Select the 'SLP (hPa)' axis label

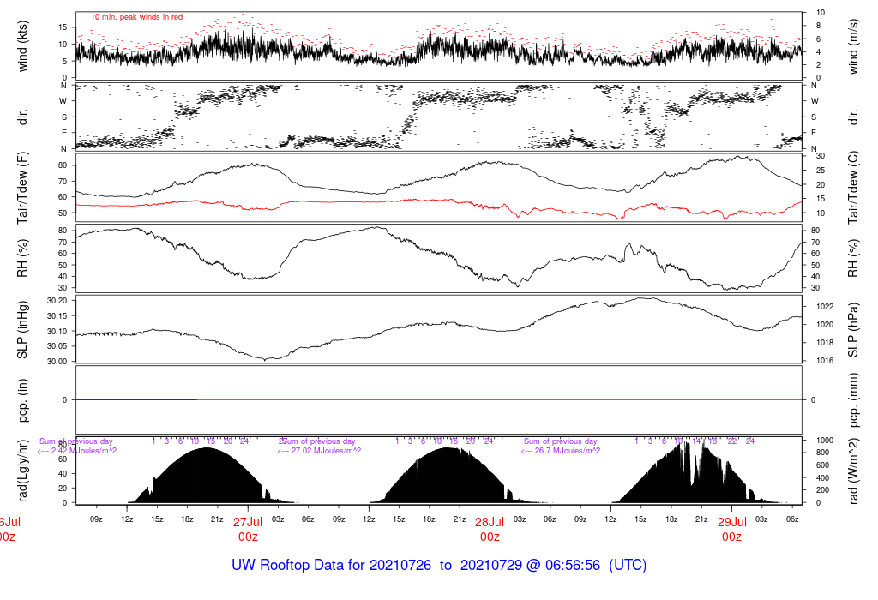tap(853, 330)
